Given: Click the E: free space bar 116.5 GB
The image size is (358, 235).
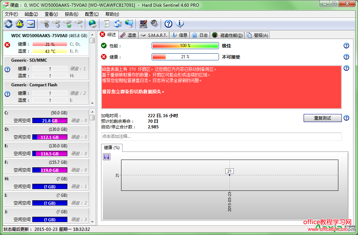Looking at the screenshot, I should point(50,154).
